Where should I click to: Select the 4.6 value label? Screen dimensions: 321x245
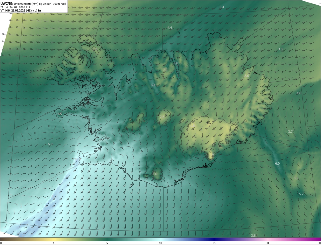[299, 93]
